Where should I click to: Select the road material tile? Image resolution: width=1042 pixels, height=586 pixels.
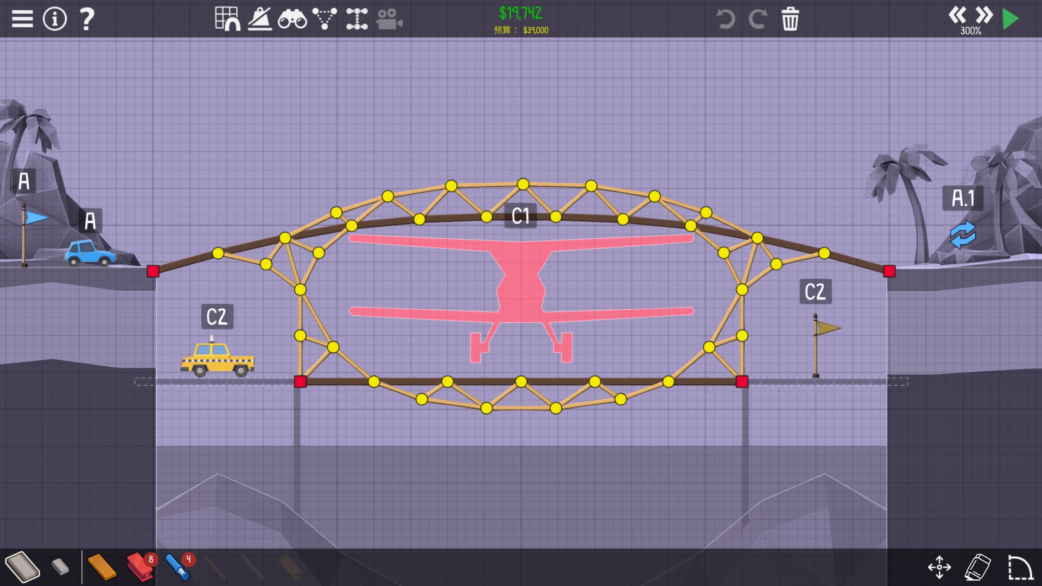[x=22, y=567]
